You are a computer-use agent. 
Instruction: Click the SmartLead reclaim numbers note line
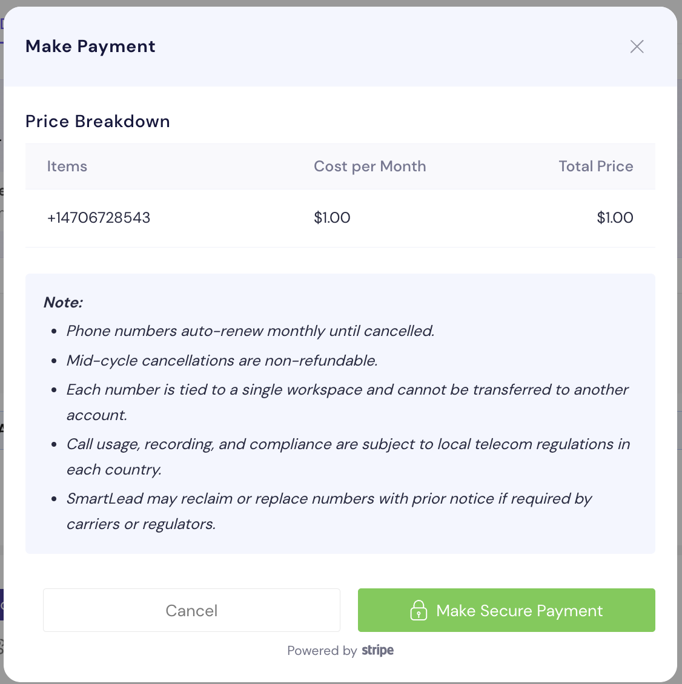(329, 499)
